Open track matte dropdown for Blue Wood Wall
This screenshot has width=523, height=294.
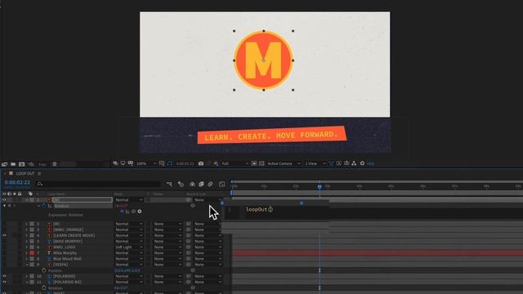coord(168,259)
